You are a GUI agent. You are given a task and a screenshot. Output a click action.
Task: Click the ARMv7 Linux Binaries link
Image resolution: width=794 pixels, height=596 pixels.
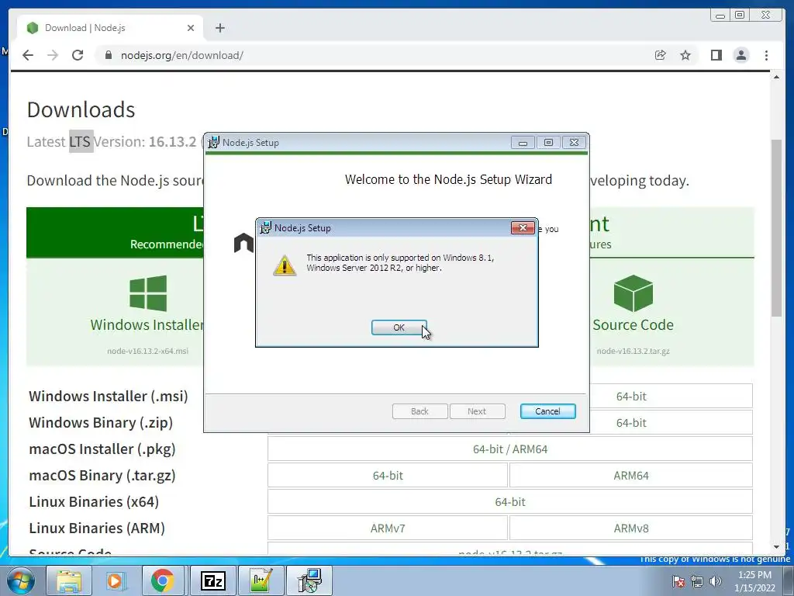pos(388,528)
